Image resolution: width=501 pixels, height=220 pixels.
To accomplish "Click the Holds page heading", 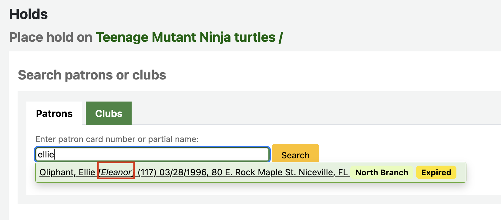I will point(29,14).
